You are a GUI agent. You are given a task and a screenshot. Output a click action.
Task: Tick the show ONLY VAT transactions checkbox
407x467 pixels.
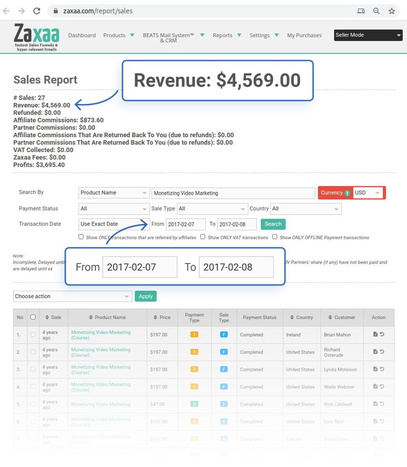click(203, 237)
